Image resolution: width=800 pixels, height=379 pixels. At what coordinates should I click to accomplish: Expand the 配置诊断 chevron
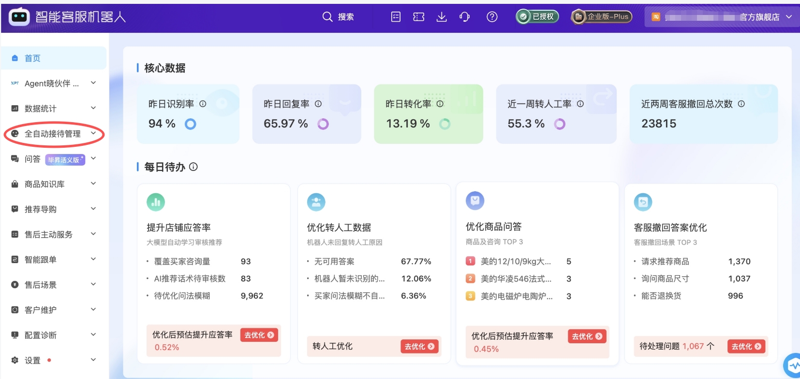pos(93,335)
